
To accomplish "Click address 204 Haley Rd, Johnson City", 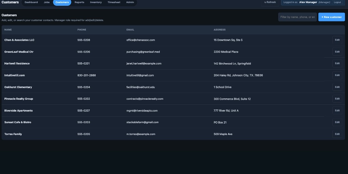I will click(x=238, y=75).
